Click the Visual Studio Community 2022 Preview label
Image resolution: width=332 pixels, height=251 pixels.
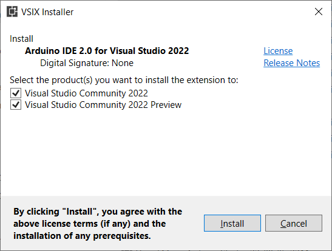tap(103, 105)
